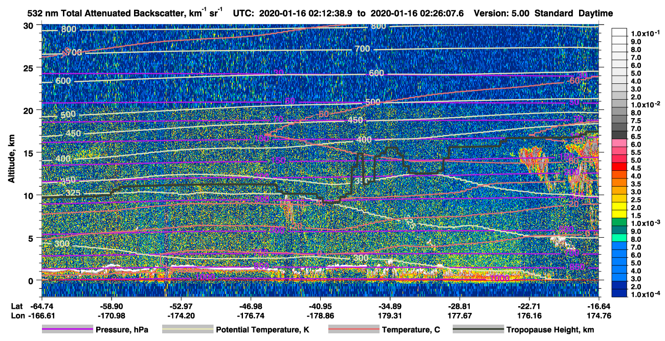Click the 5 km altitude tick label
665x341 pixels.
(x=31, y=238)
